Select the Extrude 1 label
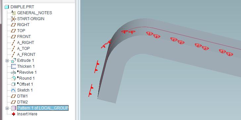This screenshot has height=120, width=241. pyautogui.click(x=25, y=60)
